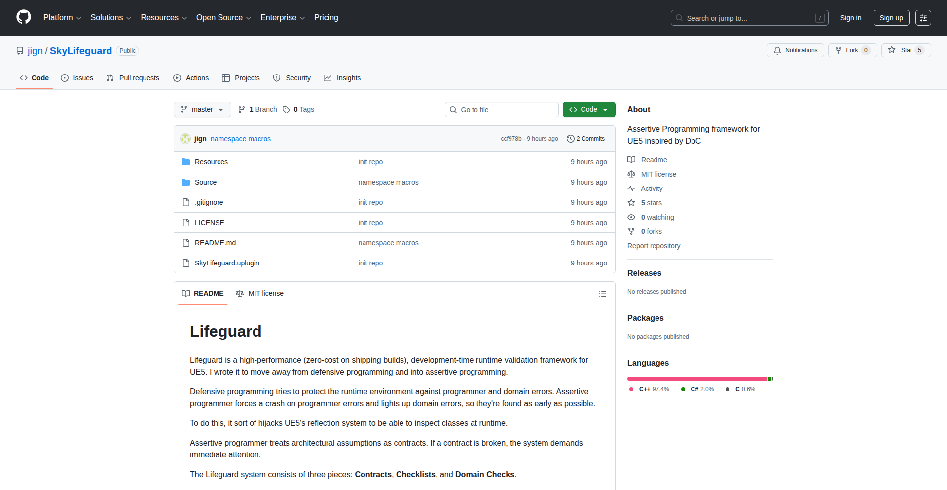This screenshot has width=947, height=490.
Task: Switch to the Pull requests tab
Action: [132, 77]
